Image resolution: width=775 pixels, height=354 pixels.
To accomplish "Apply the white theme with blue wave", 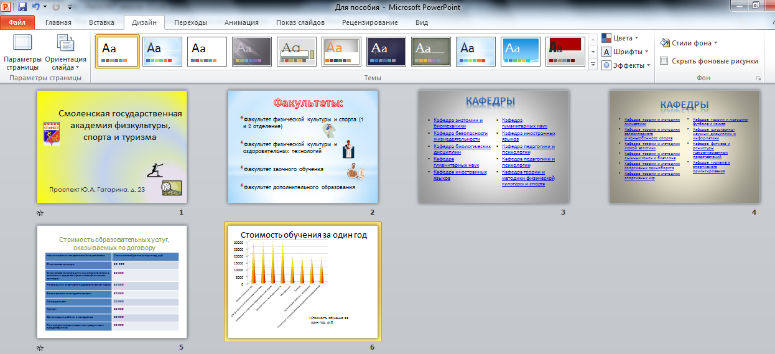I will 476,51.
